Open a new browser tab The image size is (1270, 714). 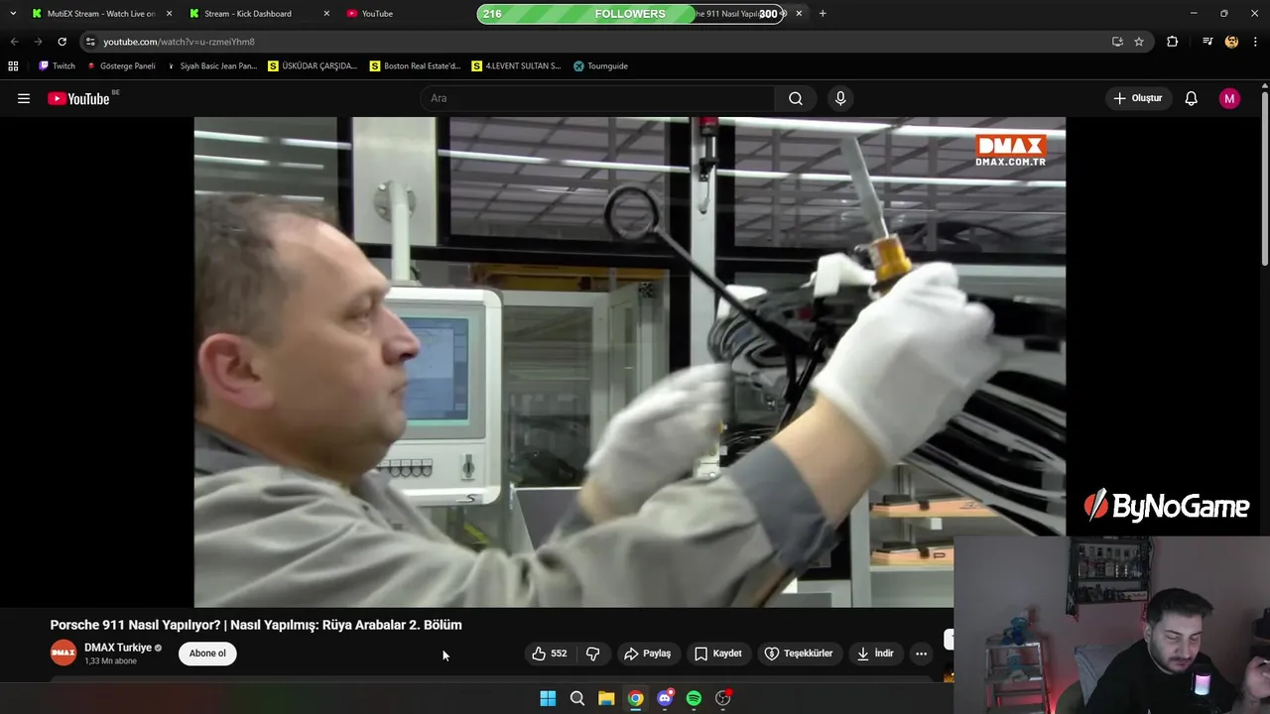pyautogui.click(x=823, y=14)
